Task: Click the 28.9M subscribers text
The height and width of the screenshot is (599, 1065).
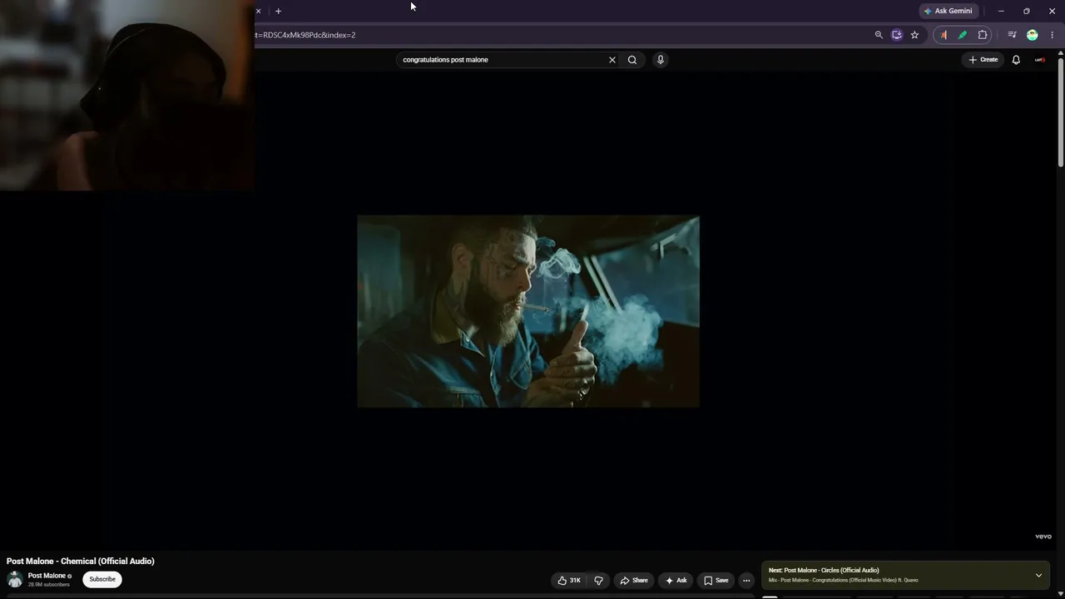Action: (49, 585)
